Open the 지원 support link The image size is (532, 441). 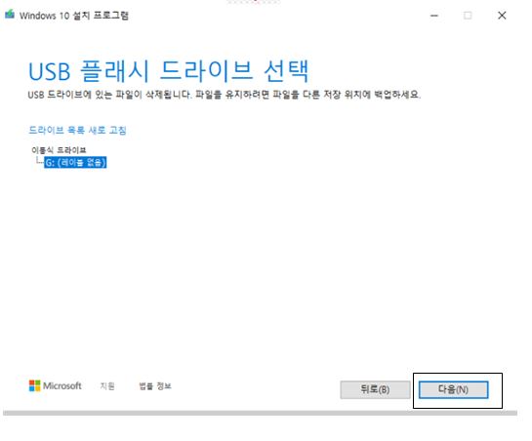click(107, 386)
